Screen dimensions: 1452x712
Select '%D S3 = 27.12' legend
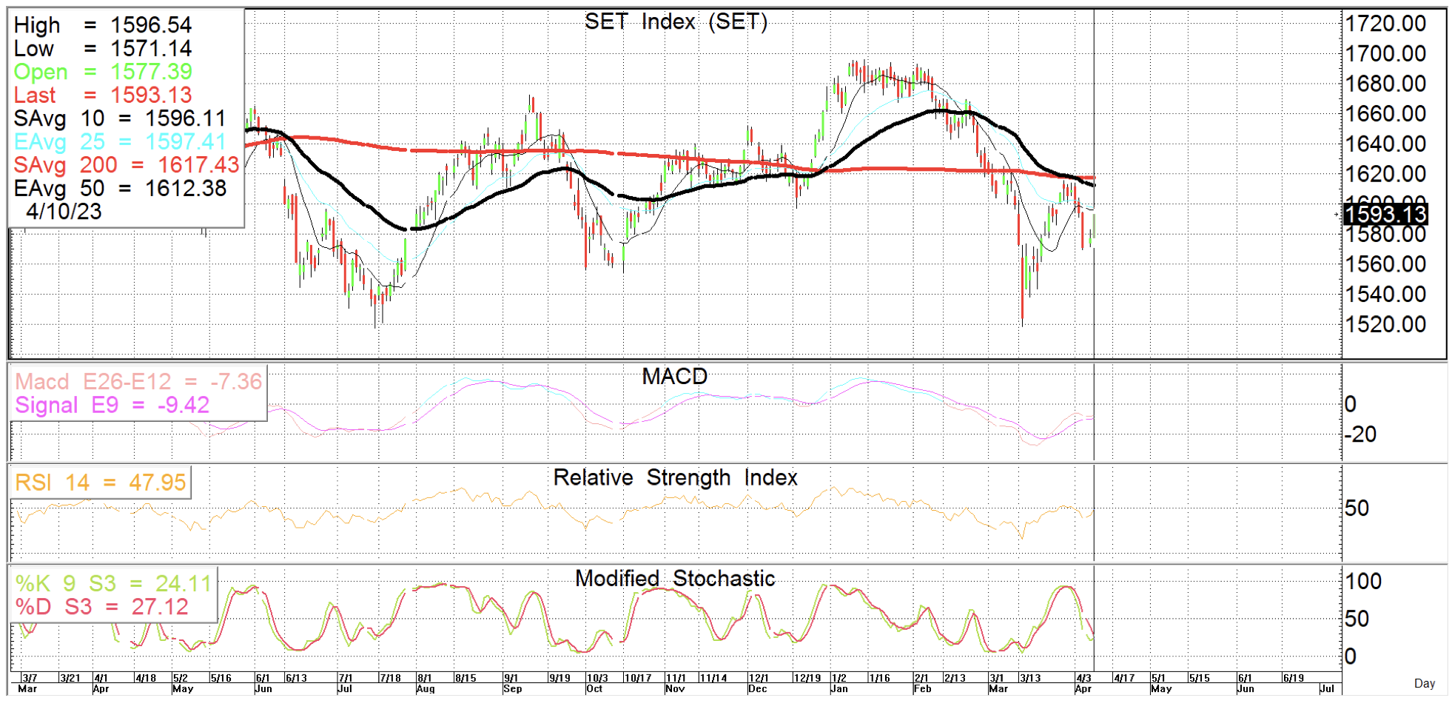[x=101, y=607]
